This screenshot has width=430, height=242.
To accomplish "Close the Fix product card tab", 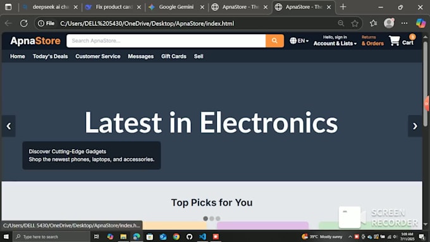I will [x=139, y=7].
